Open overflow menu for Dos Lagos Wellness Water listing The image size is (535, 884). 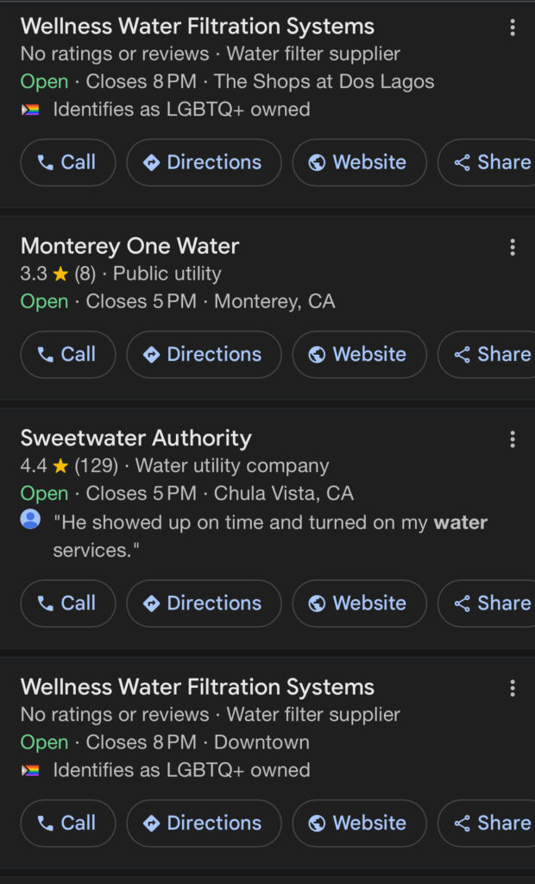(x=512, y=28)
